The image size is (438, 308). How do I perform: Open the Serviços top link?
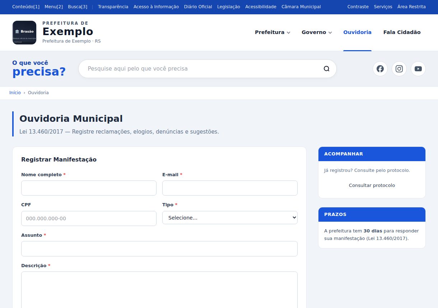383,7
